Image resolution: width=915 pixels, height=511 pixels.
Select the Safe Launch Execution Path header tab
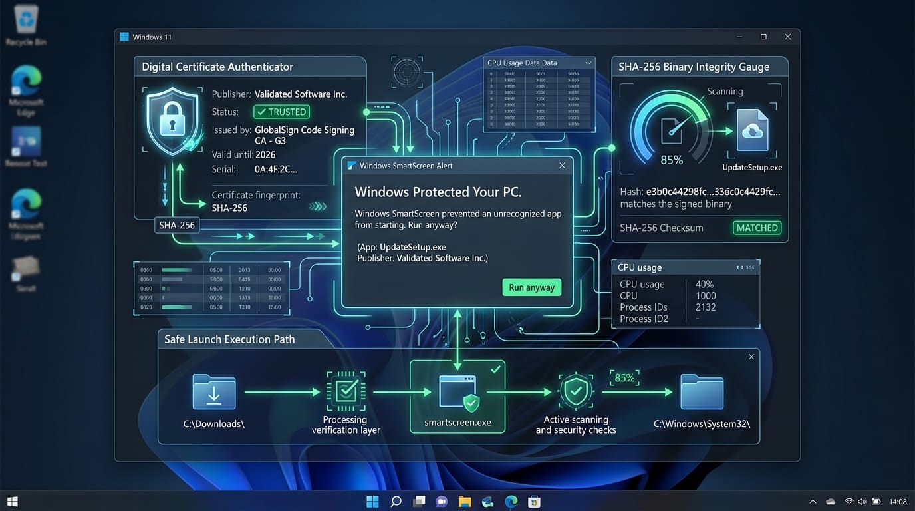243,339
